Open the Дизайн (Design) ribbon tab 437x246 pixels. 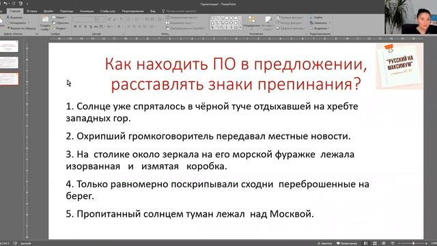pos(48,11)
